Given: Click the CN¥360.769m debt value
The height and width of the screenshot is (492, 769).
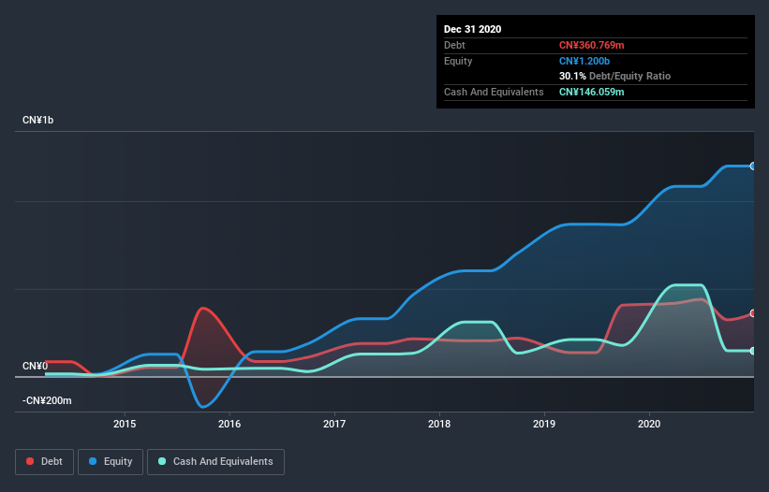Looking at the screenshot, I should 591,46.
